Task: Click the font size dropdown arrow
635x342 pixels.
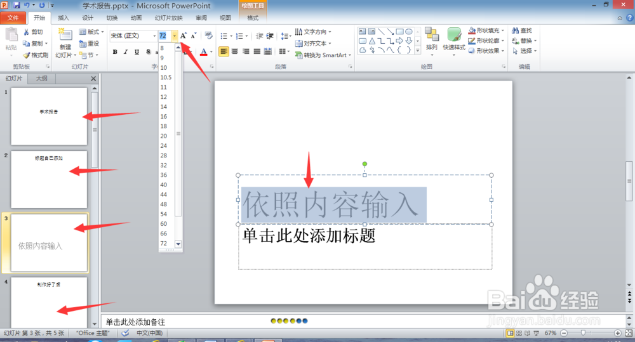Action: [x=175, y=36]
